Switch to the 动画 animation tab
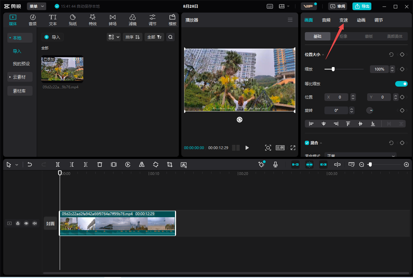 (361, 20)
